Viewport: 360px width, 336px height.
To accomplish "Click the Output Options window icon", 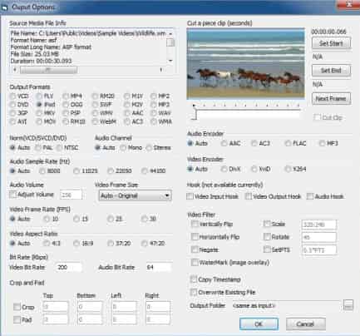I will point(4,7).
